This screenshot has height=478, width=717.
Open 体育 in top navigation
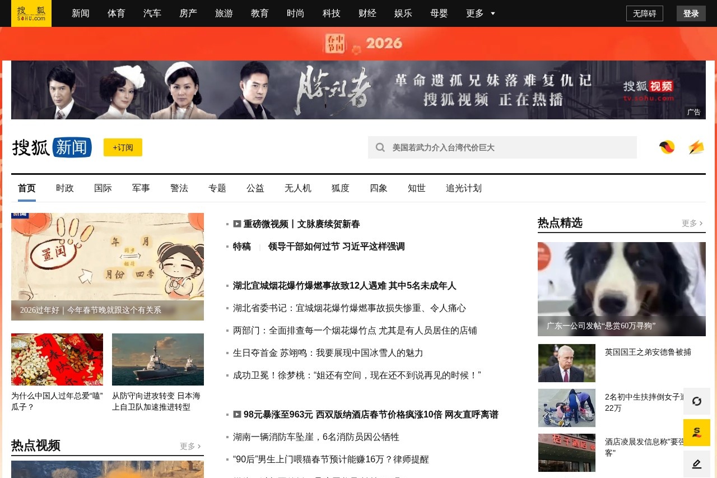pos(117,13)
